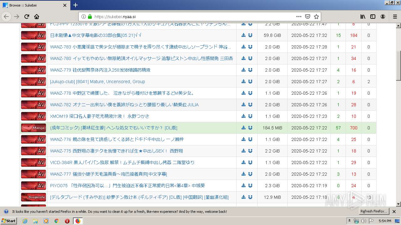Open magnet link for PIYO075 row
The width and height of the screenshot is (401, 225).
(x=250, y=186)
